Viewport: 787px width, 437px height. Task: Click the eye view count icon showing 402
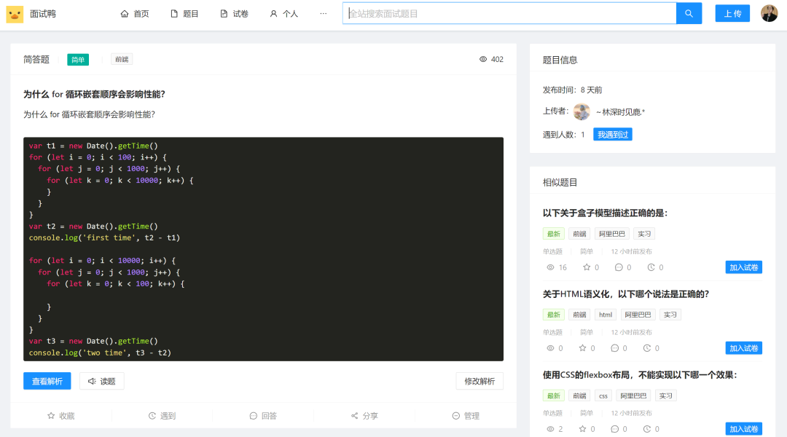coord(483,59)
